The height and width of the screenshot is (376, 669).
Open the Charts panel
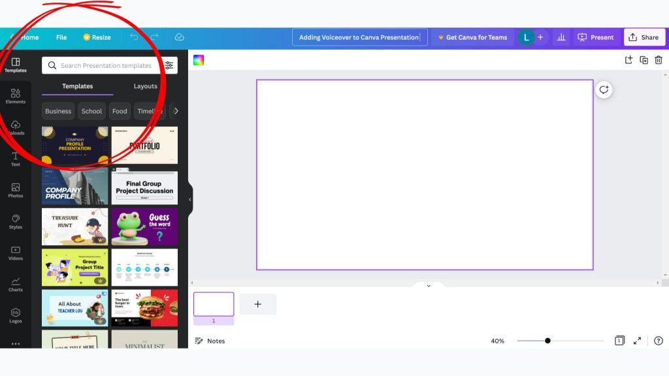tap(15, 284)
